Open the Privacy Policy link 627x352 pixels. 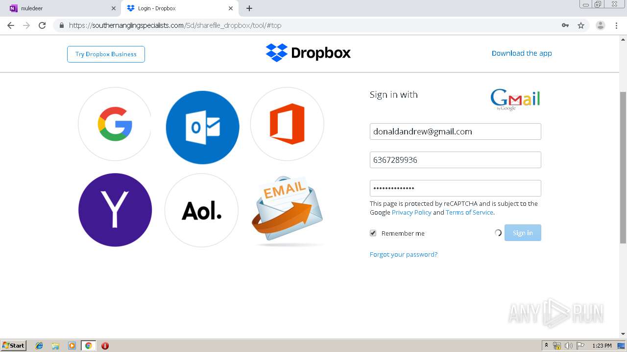tap(411, 212)
